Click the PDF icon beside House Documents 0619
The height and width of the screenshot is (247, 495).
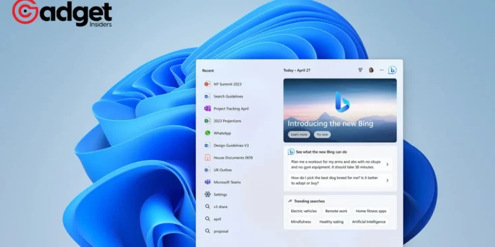[207, 157]
